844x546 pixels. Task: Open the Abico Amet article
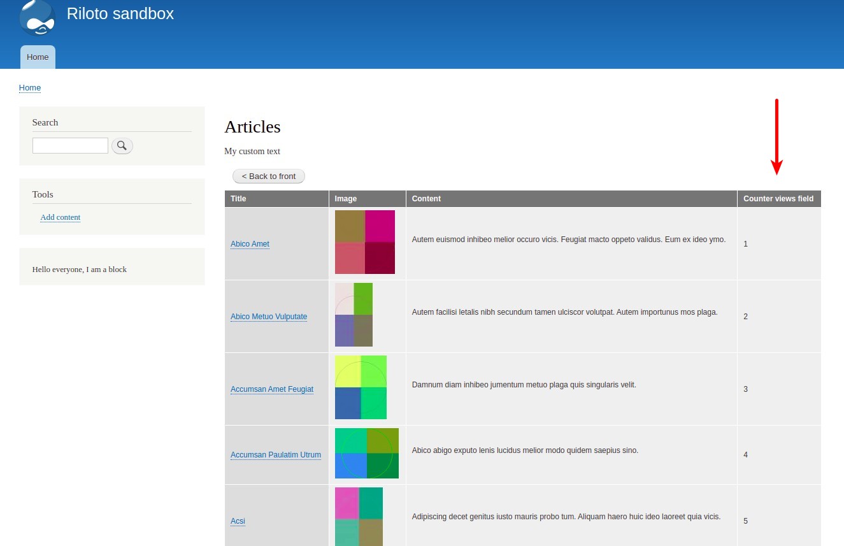click(250, 244)
